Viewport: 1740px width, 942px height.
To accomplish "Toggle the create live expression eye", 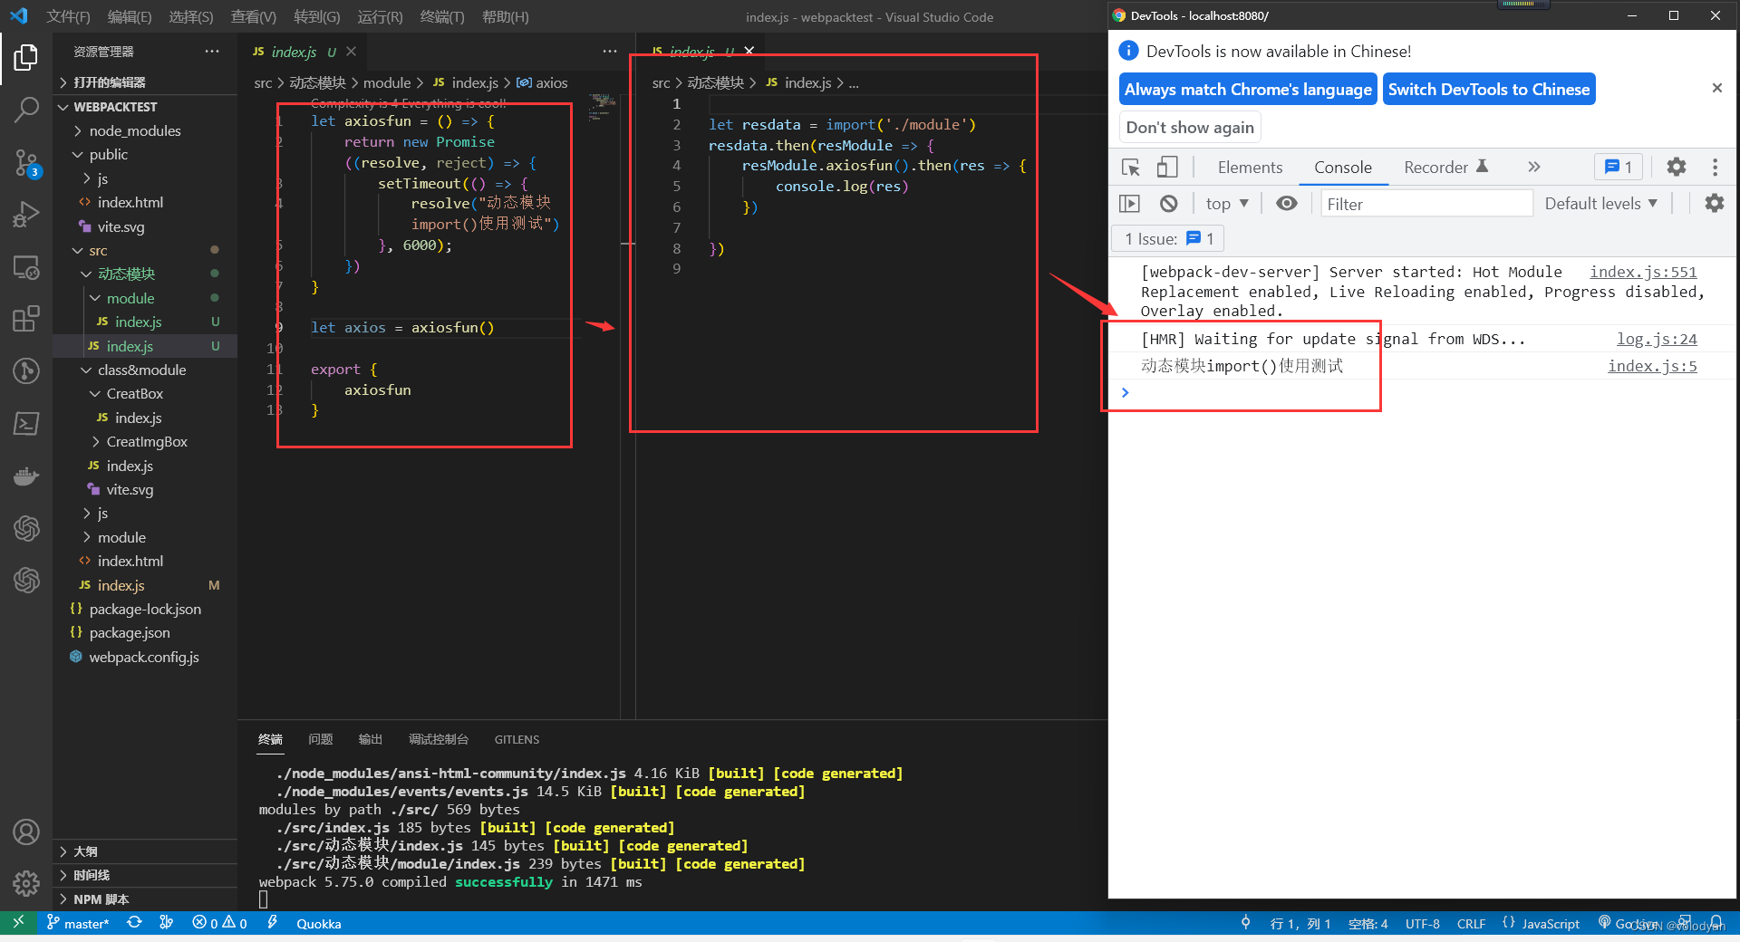I will coord(1287,203).
